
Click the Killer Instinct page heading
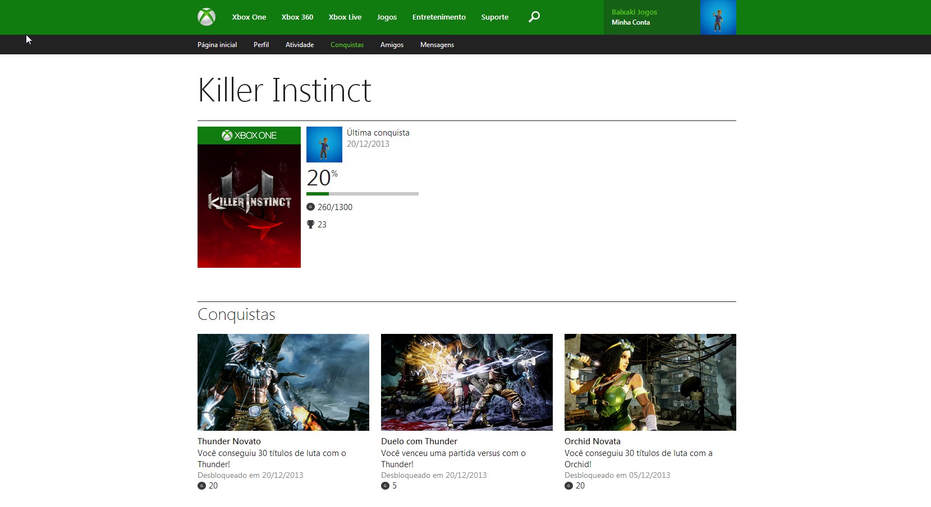(x=285, y=90)
